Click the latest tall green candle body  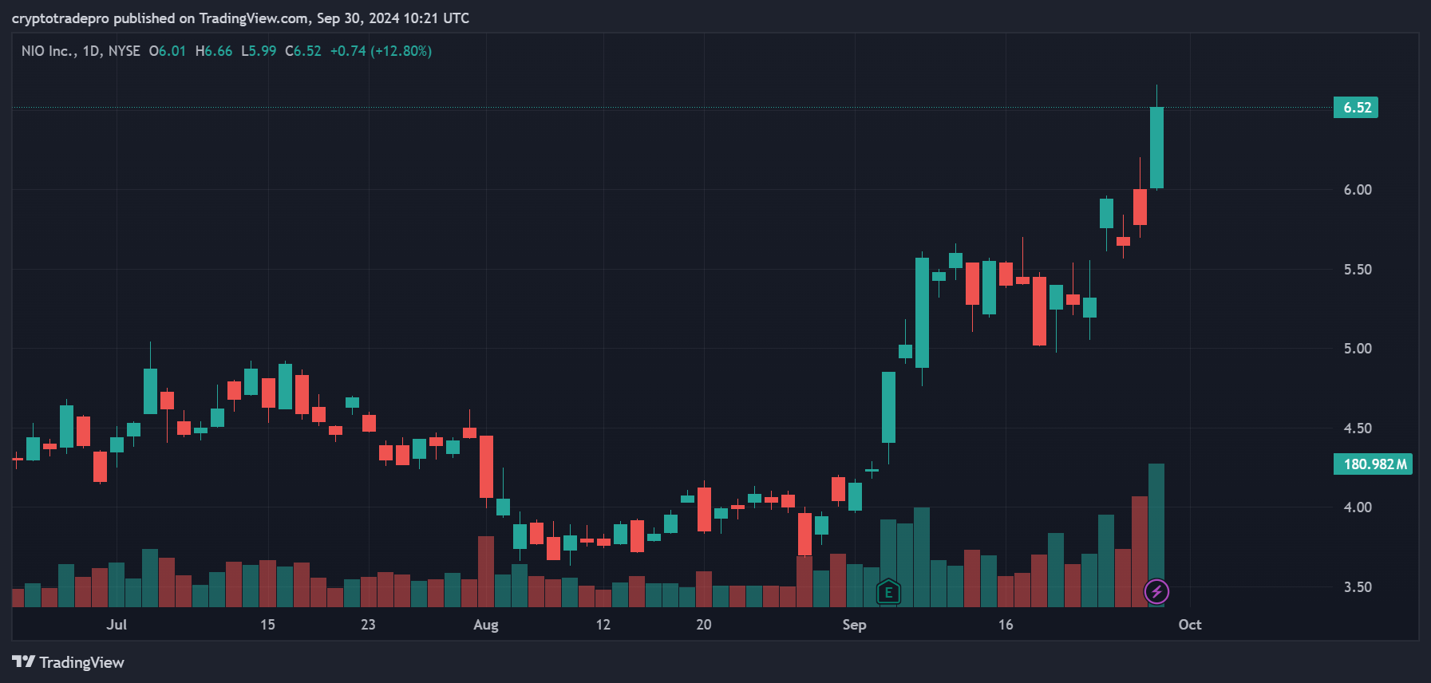pyautogui.click(x=1156, y=148)
